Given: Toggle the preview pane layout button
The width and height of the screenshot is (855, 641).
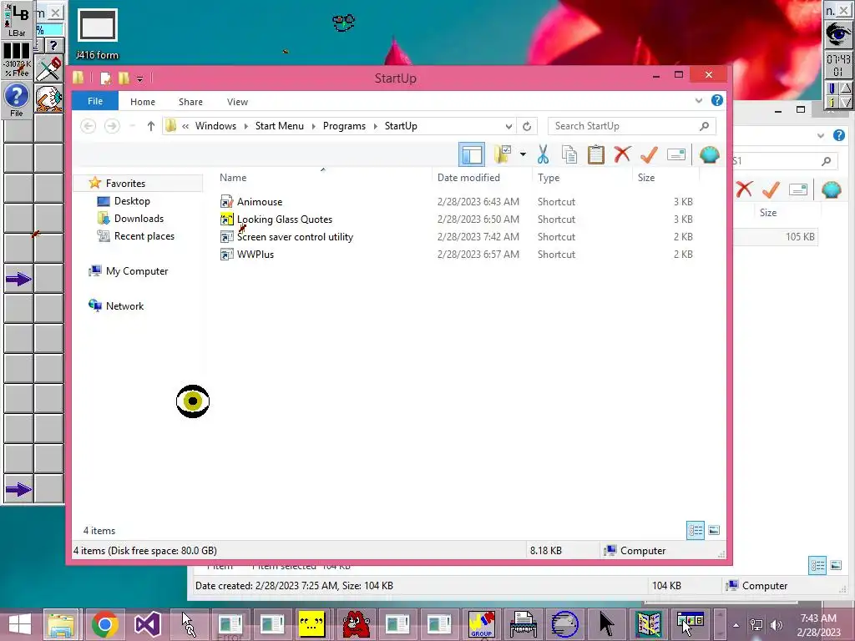Looking at the screenshot, I should tap(471, 154).
